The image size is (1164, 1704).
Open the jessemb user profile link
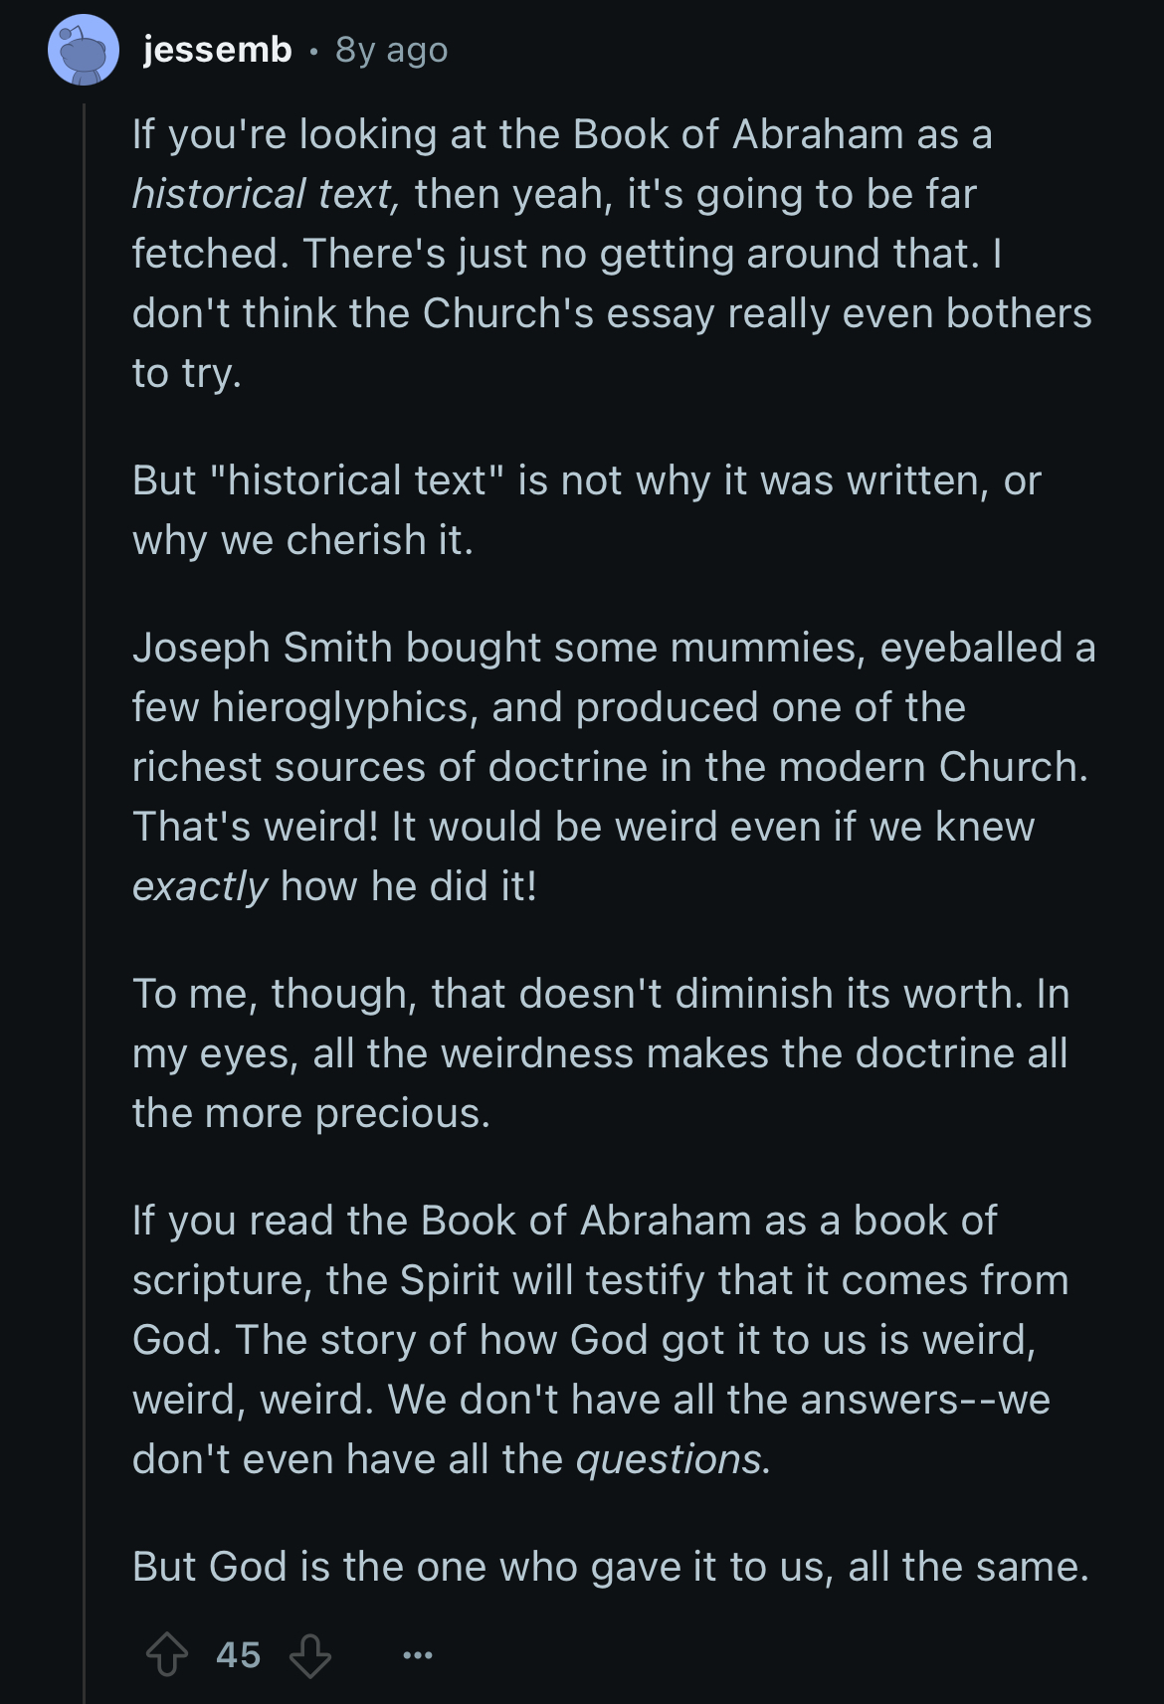click(x=218, y=49)
